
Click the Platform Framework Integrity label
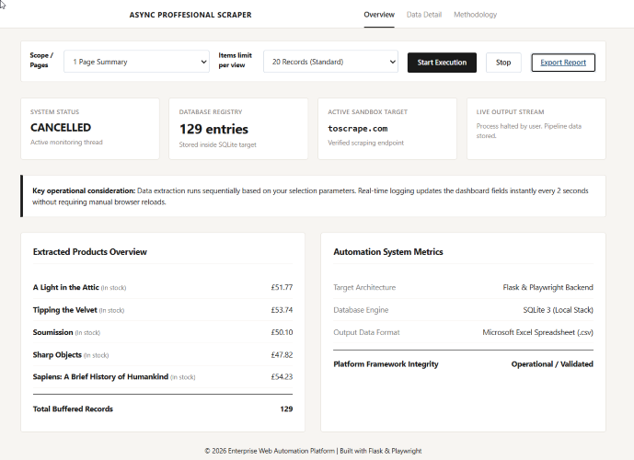[386, 364]
